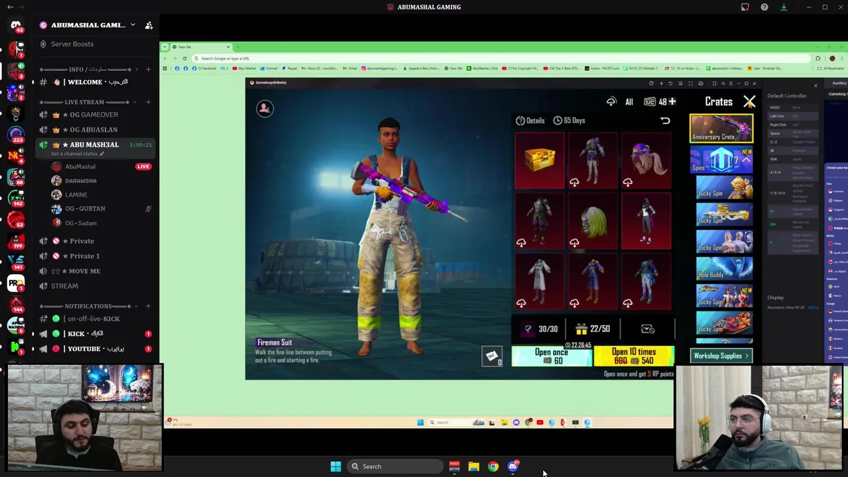Select user OG - Sadam in voice list

tap(81, 223)
